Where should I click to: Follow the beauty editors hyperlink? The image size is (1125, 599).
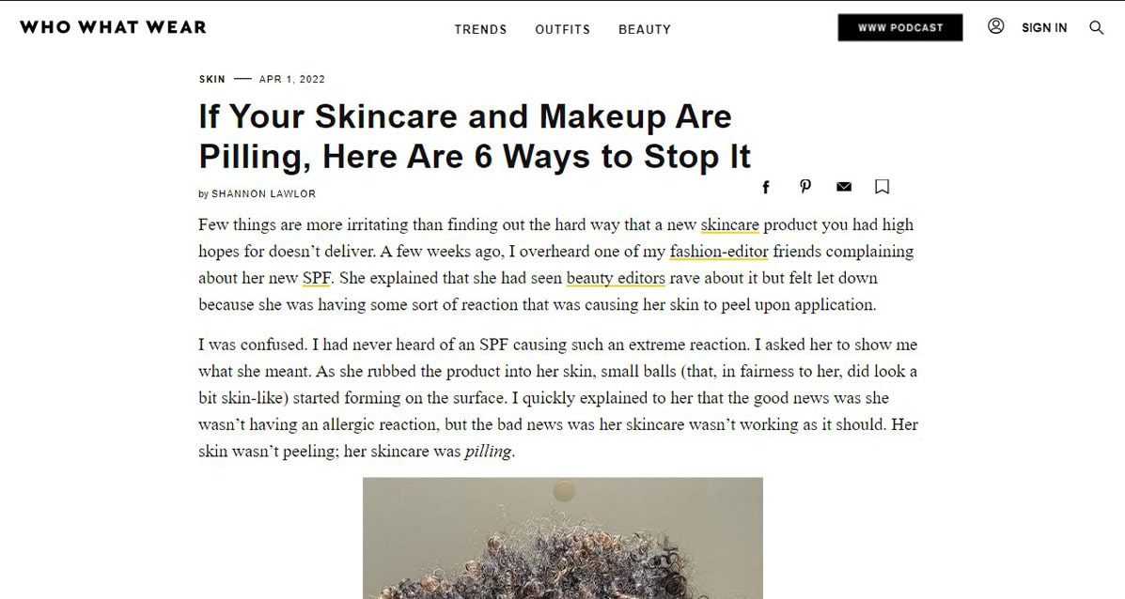point(616,278)
